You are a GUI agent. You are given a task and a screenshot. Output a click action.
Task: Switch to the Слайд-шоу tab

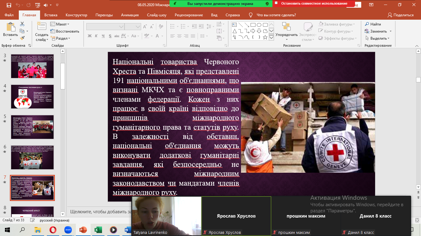point(157,15)
